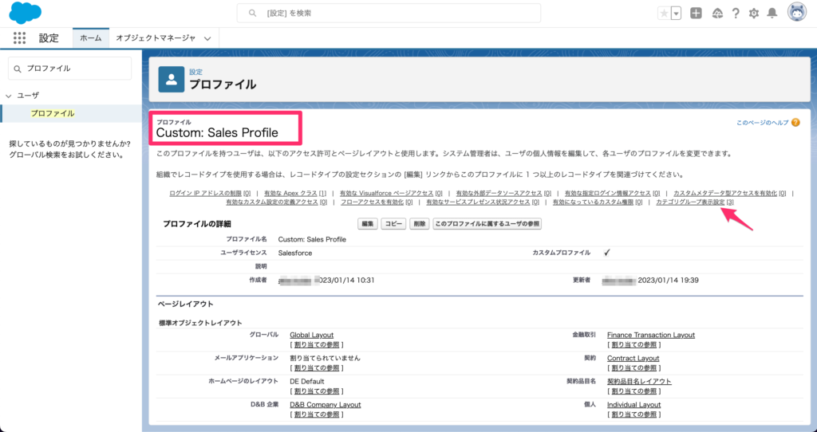The height and width of the screenshot is (432, 817).
Task: Click このプロファイルに属するユーザの参照 button
Action: pyautogui.click(x=487, y=224)
